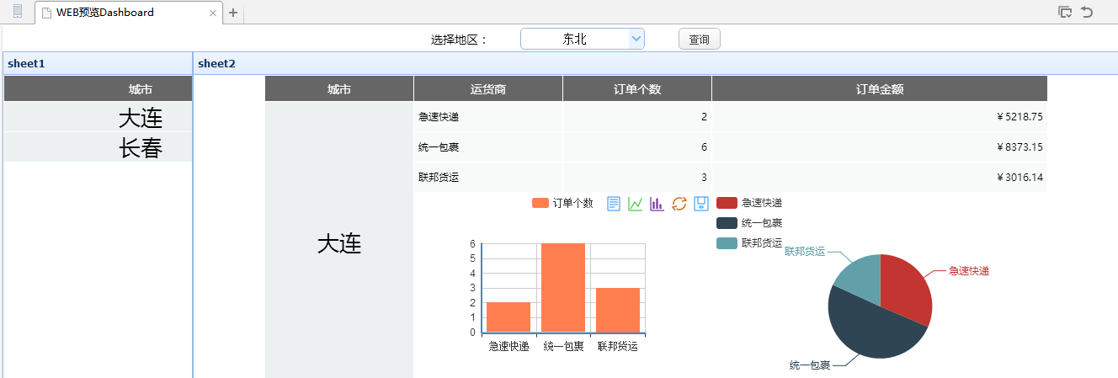The width and height of the screenshot is (1118, 378).
Task: Click the 联邦货运 pie label
Action: (805, 251)
